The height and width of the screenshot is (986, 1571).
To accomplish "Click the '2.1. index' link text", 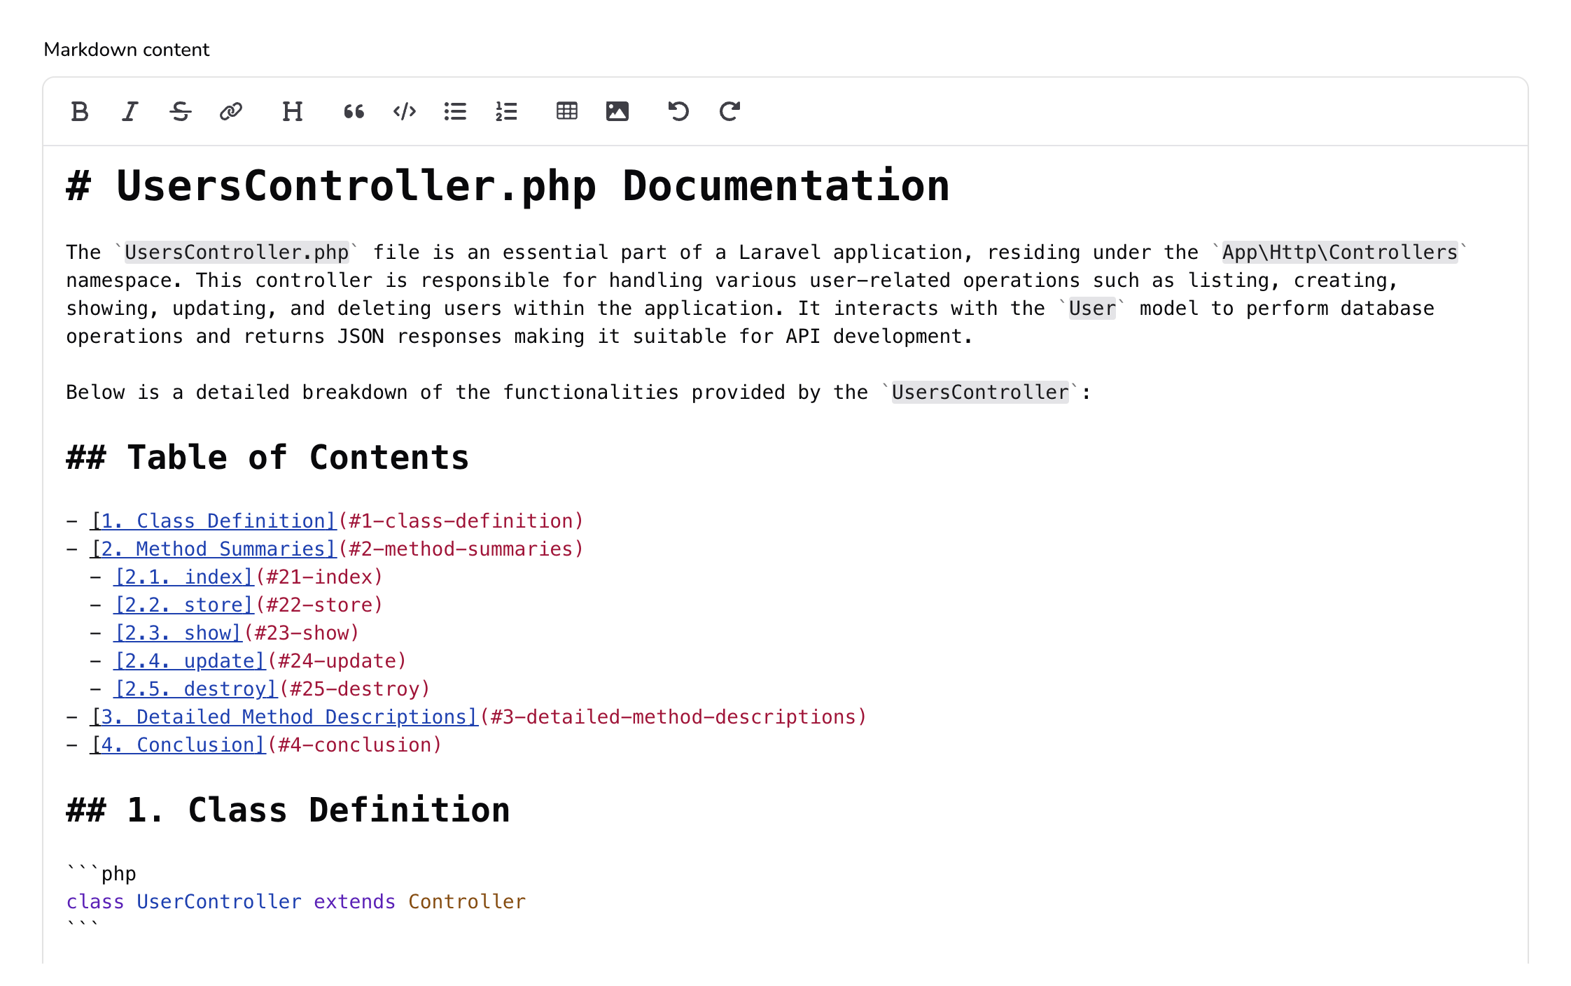I will (184, 577).
